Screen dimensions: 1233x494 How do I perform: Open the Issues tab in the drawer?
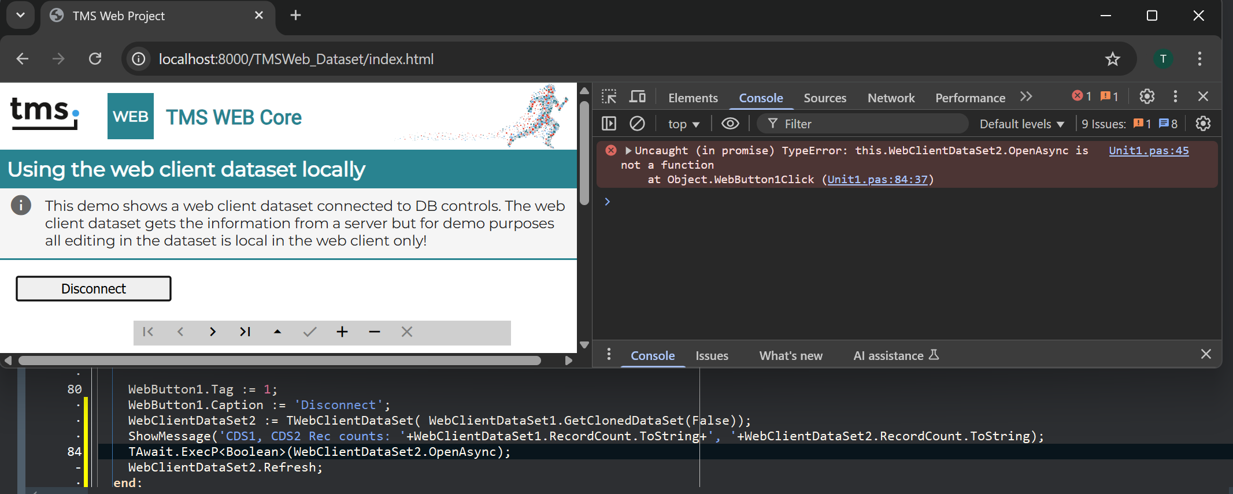click(x=712, y=356)
